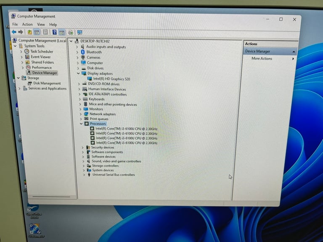
Task: Select Human Interface Devices category
Action: pos(107,89)
